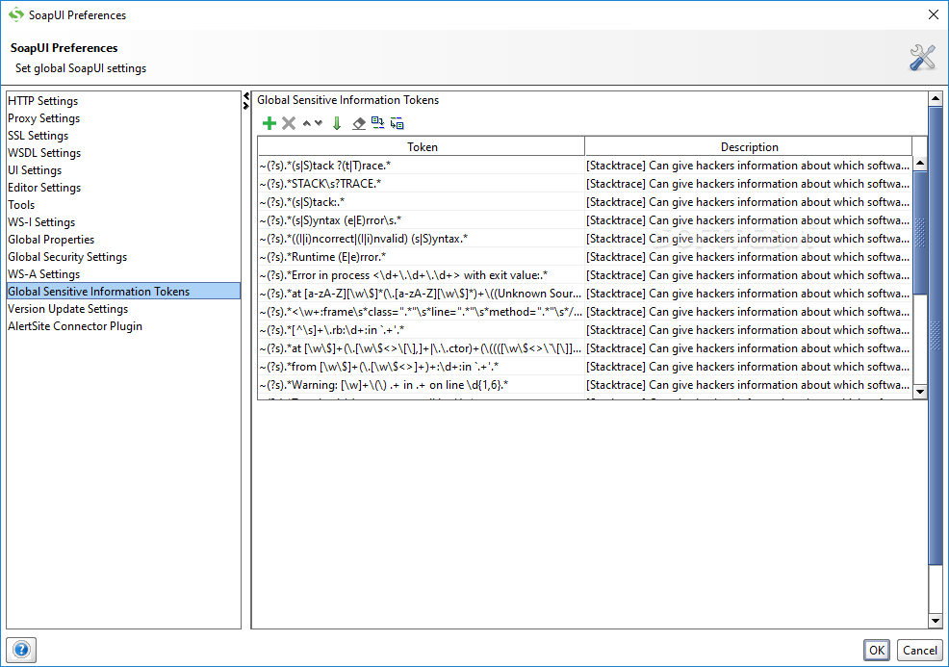The height and width of the screenshot is (667, 949).
Task: Select token containing "\.ctor"
Action: pyautogui.click(x=422, y=348)
